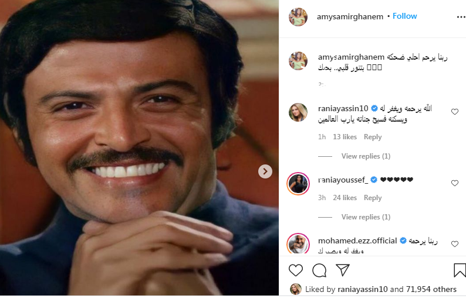The height and width of the screenshot is (299, 466).
Task: Open mohamed.ezz.official's avatar
Action: point(298,243)
